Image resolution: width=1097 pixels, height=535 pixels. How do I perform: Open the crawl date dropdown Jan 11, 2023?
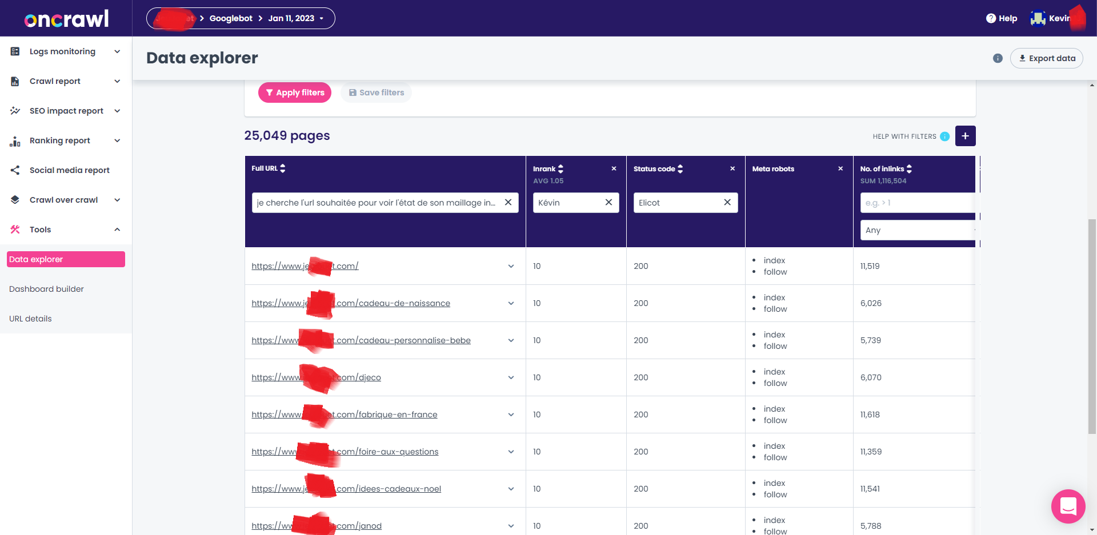295,18
